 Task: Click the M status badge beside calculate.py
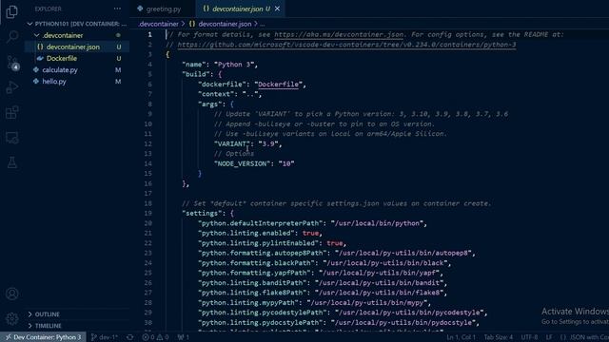[118, 69]
